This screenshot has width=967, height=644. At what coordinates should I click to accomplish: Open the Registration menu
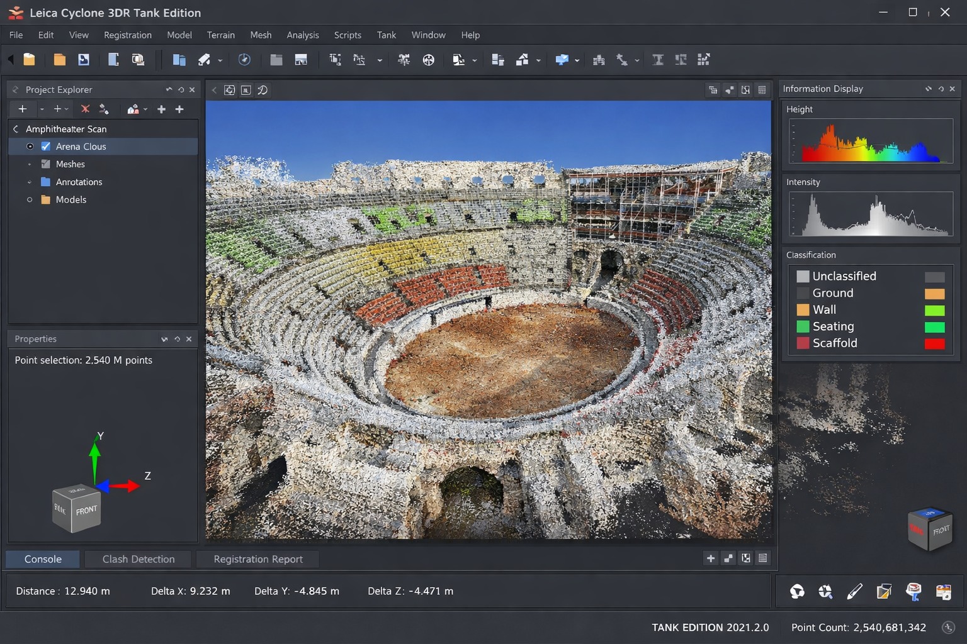(128, 35)
